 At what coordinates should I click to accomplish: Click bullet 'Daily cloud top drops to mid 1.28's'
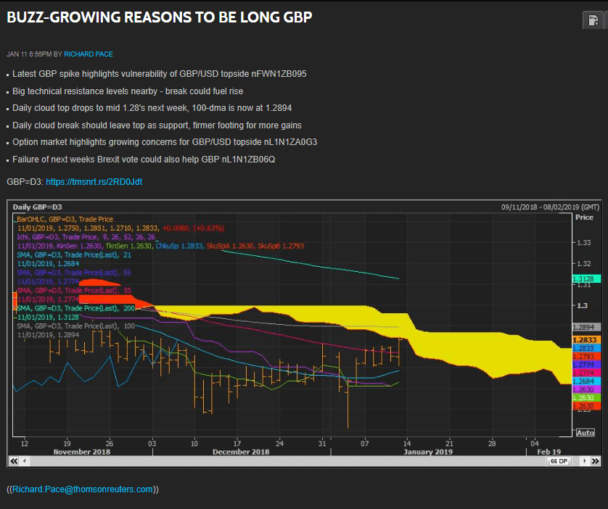tap(152, 108)
